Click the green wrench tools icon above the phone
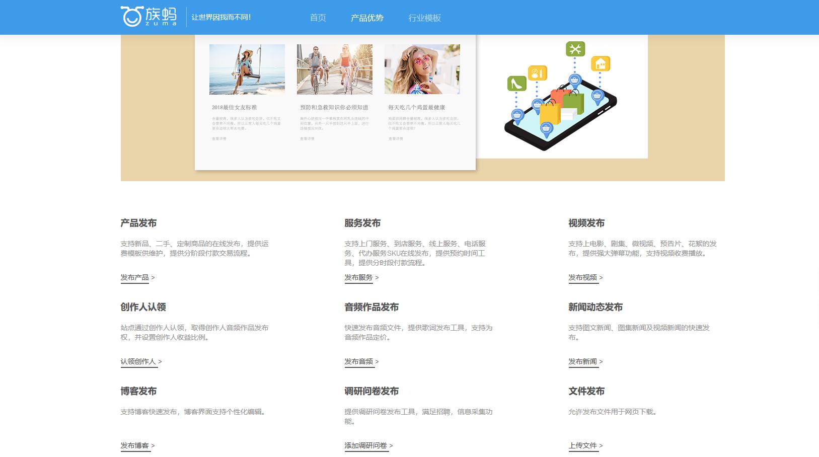This screenshot has width=819, height=457. (575, 49)
